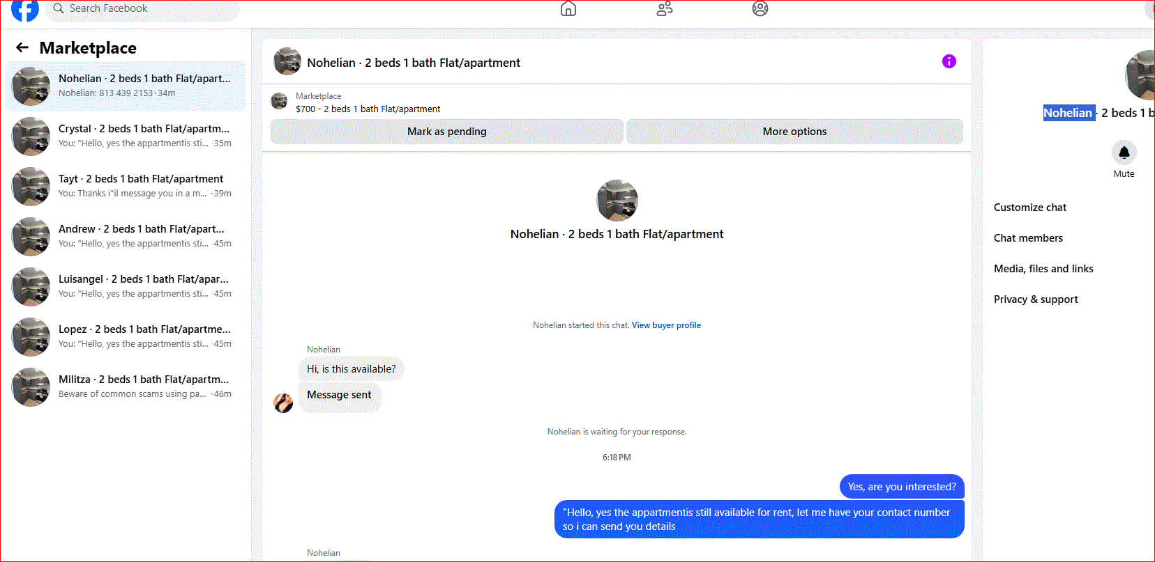
Task: Click the Facebook logo icon
Action: (25, 10)
